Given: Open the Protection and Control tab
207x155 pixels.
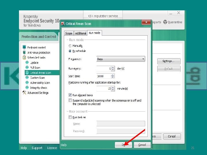Looking at the screenshot, I should coord(39,36).
